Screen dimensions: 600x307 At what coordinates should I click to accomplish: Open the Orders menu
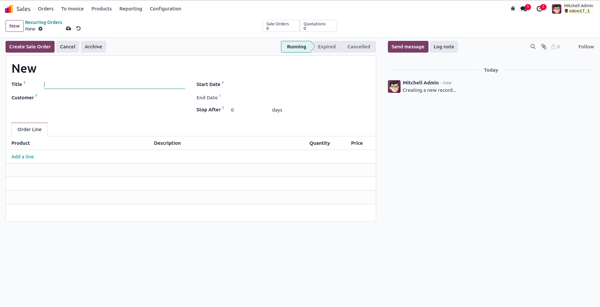click(45, 9)
